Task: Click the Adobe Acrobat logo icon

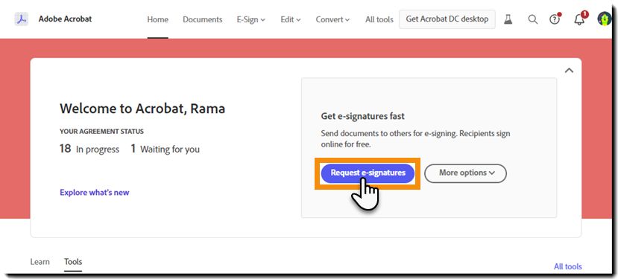Action: [x=22, y=19]
